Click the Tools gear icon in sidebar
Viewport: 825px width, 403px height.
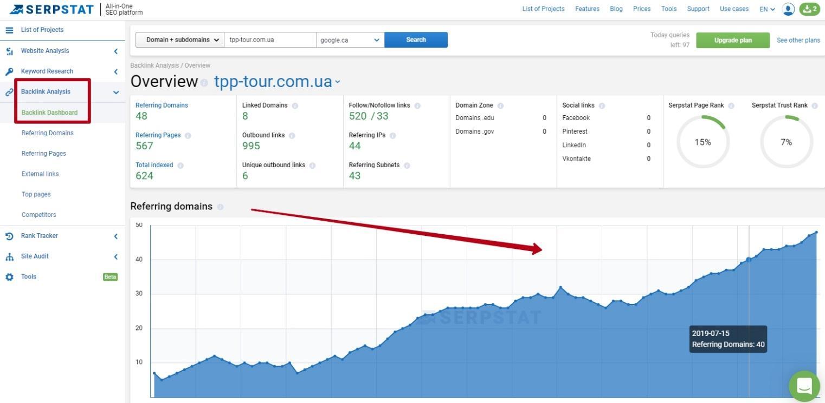(x=9, y=277)
